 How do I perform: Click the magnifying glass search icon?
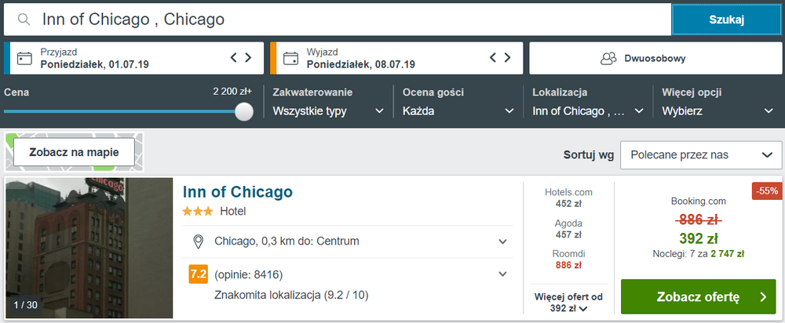coord(24,20)
